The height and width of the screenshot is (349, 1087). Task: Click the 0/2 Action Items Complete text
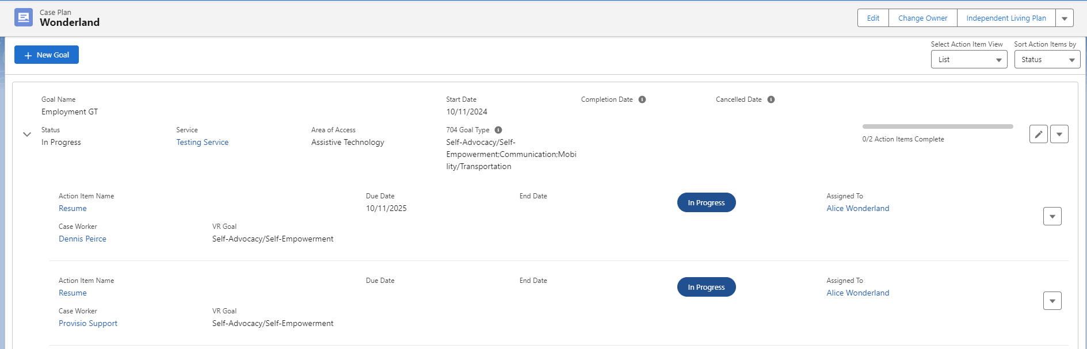pos(903,139)
